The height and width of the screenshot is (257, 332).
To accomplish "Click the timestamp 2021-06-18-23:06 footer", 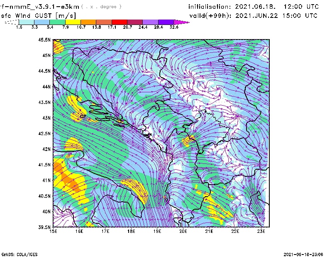I will [303, 255].
